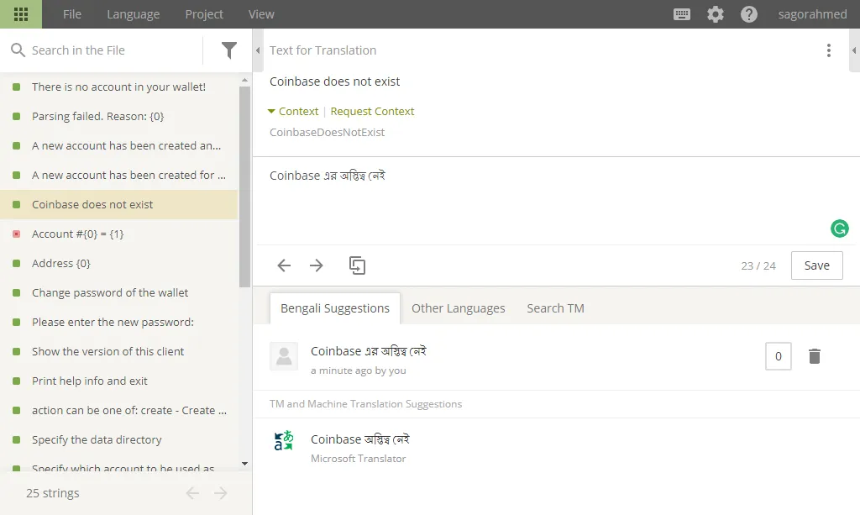The height and width of the screenshot is (515, 860).
Task: Select string 'Parsing failed. Reason: {0}'
Action: pyautogui.click(x=118, y=116)
